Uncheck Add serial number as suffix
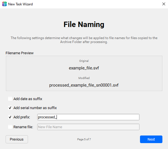Viewport: 168px width, 149px height. point(10,108)
